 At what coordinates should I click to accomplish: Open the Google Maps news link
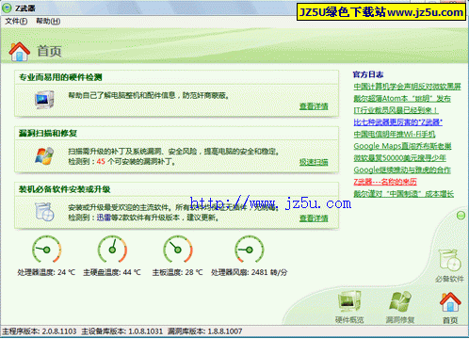pos(402,146)
